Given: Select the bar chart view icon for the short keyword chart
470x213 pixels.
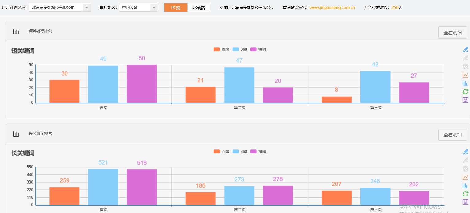Looking at the screenshot, I should [465, 83].
